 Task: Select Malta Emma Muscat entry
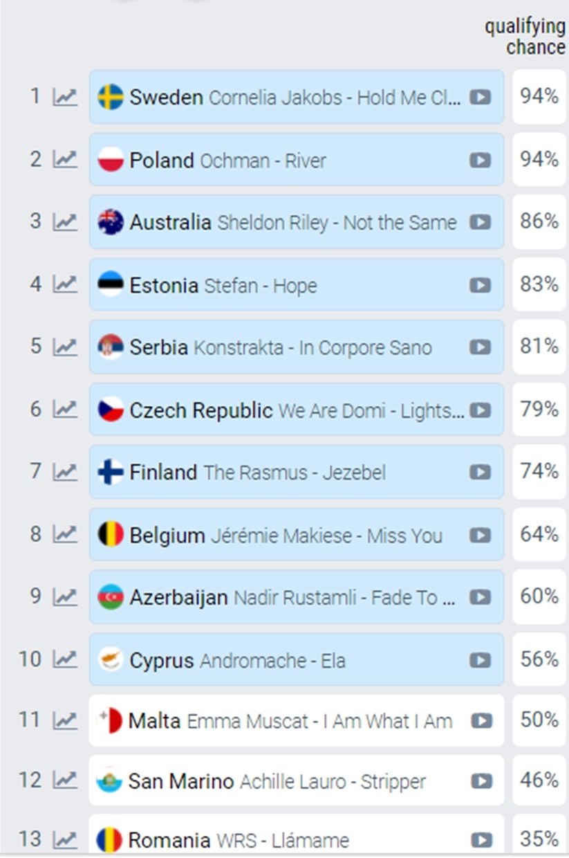297,720
